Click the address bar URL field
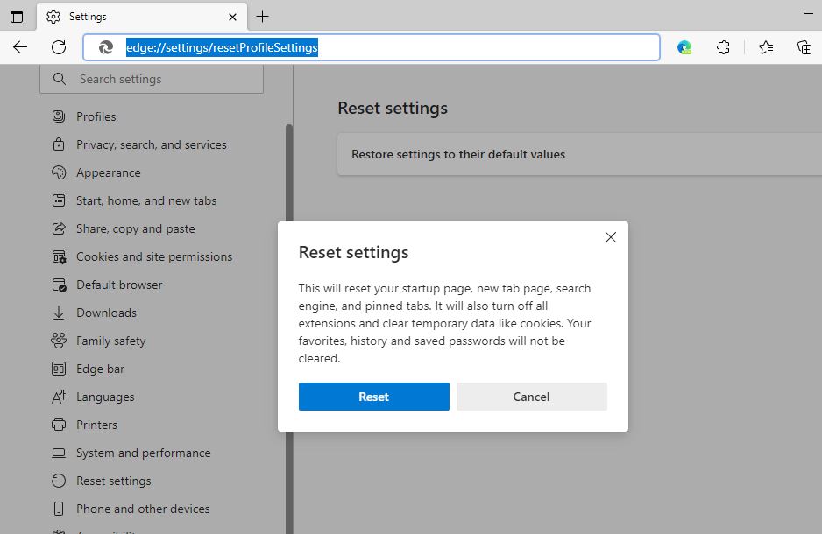The height and width of the screenshot is (534, 822). click(x=394, y=47)
